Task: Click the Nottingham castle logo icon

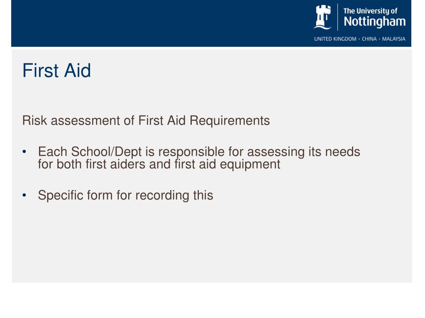Action: point(322,17)
